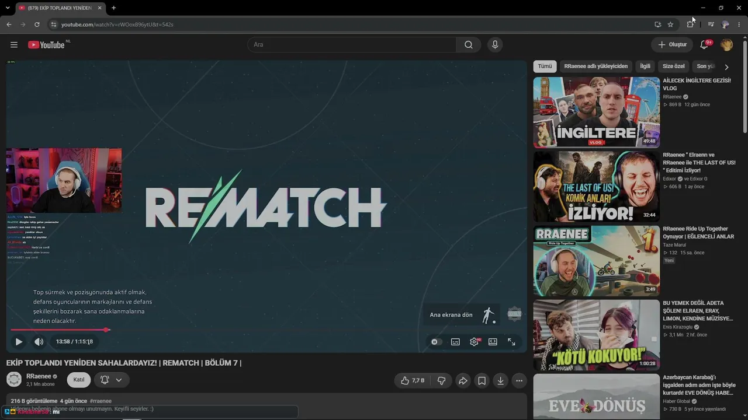The height and width of the screenshot is (420, 748).
Task: Open The Last of Us İZLİYOR thumbnail
Action: click(596, 186)
